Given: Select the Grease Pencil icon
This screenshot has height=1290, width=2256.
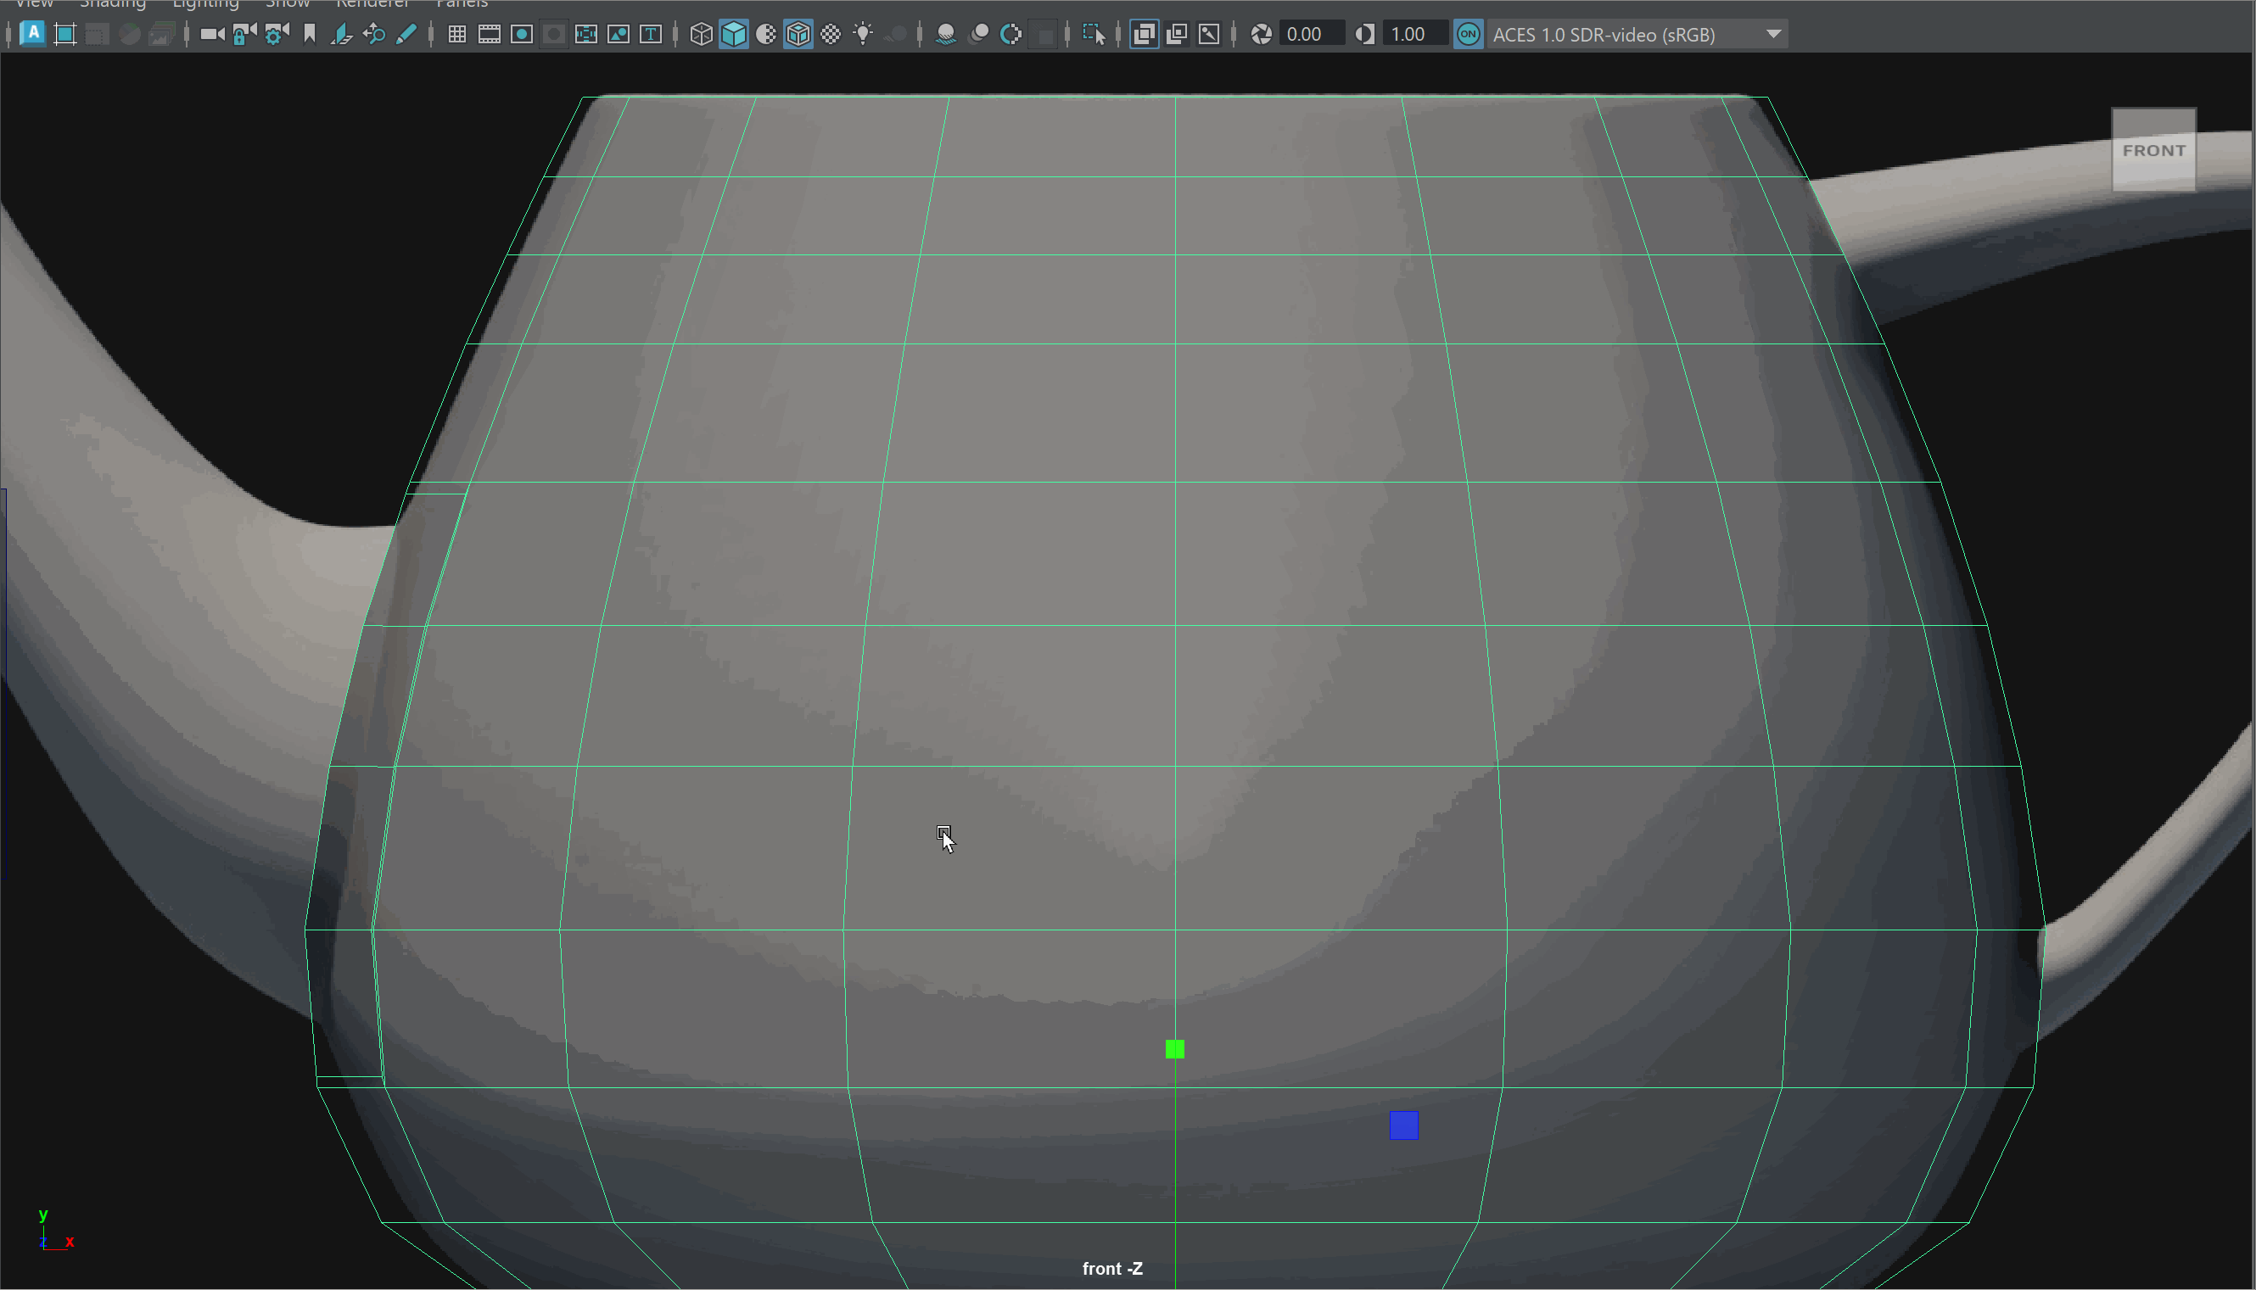Looking at the screenshot, I should tap(406, 34).
